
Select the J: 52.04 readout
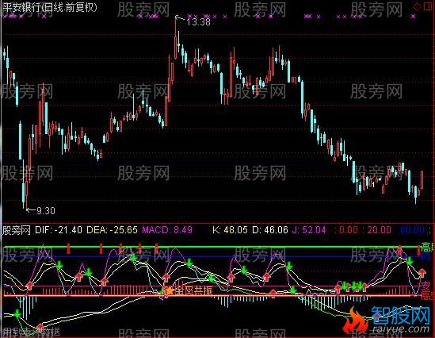pyautogui.click(x=309, y=230)
